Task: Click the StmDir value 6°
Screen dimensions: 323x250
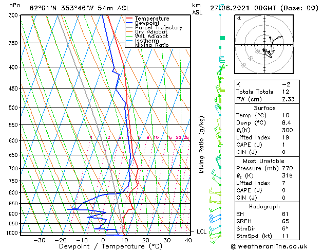Action: 285,228
